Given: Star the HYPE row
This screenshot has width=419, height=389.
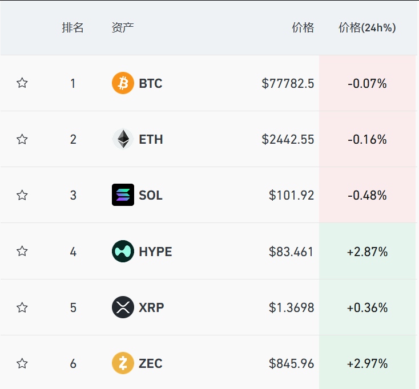Looking at the screenshot, I should coord(22,251).
